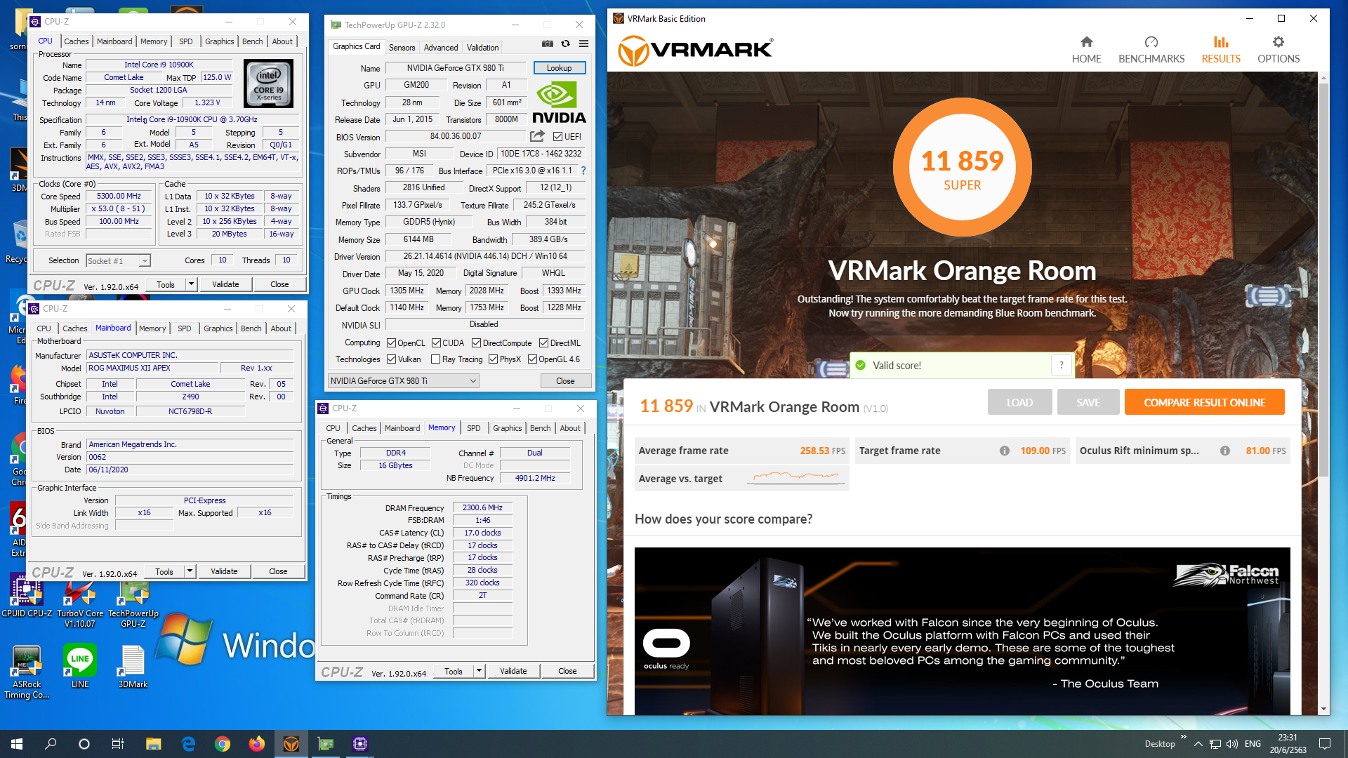
Task: Open 3DMark desktop shortcut file
Action: tap(133, 666)
